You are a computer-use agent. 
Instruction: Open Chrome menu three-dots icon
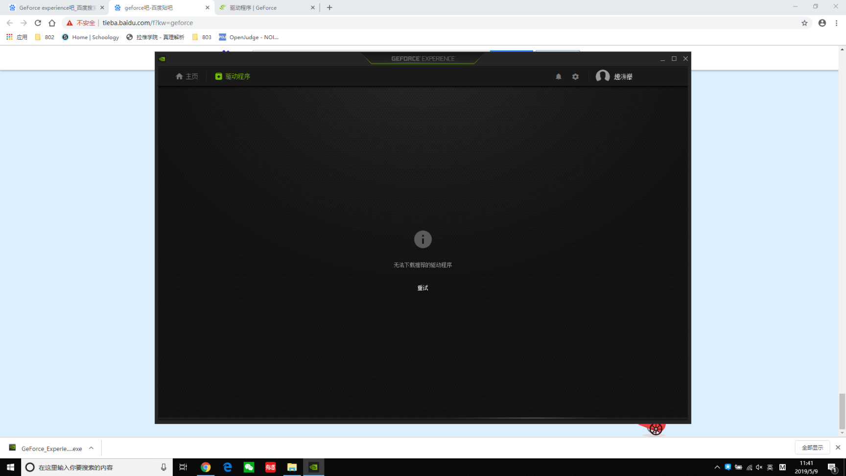pos(837,23)
